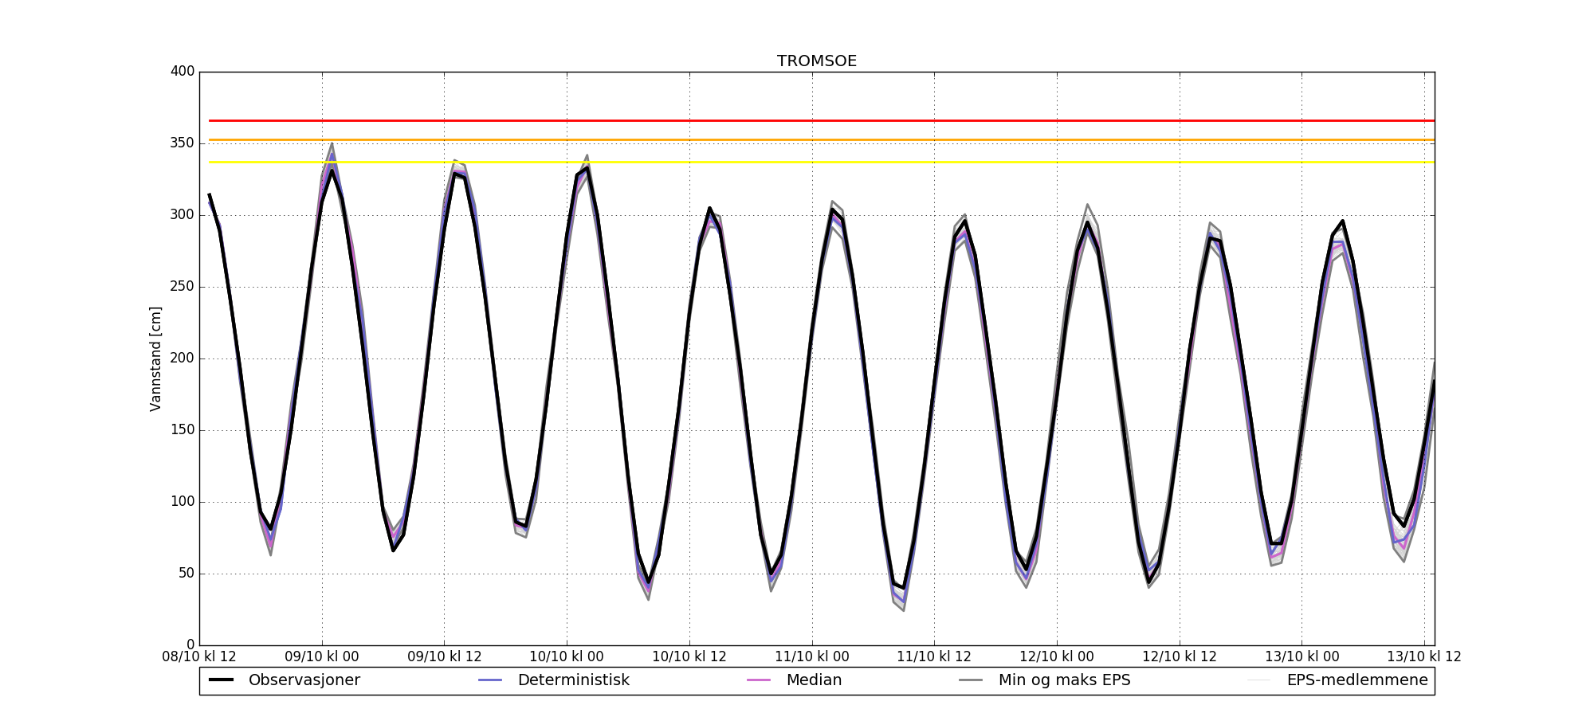Click the EPS-medlemmene legend label
The width and height of the screenshot is (1594, 717).
pos(1356,680)
